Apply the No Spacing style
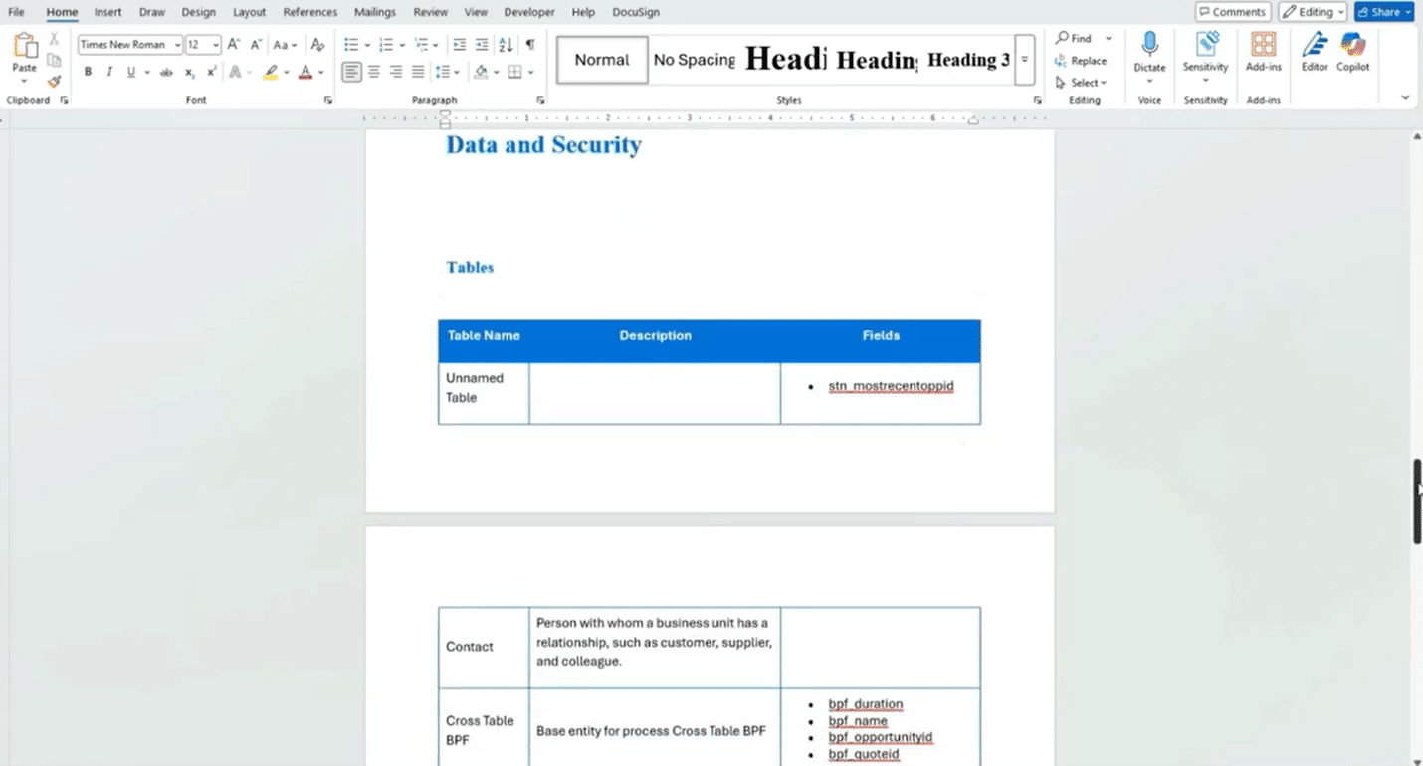The image size is (1423, 766). 694,60
